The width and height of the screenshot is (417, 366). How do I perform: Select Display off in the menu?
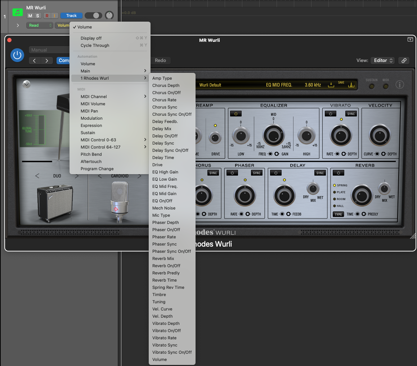click(x=109, y=38)
